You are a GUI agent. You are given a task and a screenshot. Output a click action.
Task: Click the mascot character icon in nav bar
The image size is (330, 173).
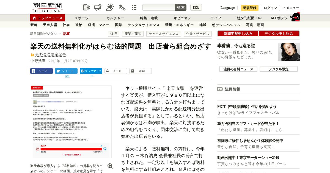coord(295,17)
